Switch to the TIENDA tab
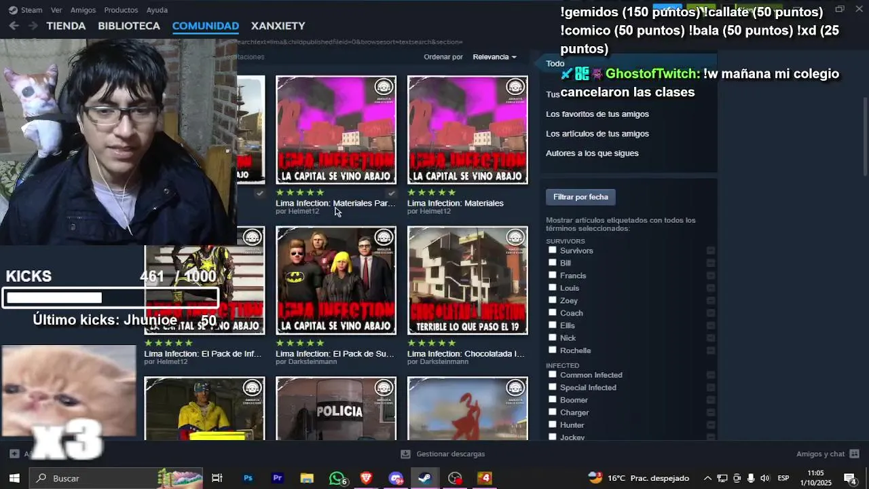Screen dimensions: 869x489 click(x=66, y=26)
